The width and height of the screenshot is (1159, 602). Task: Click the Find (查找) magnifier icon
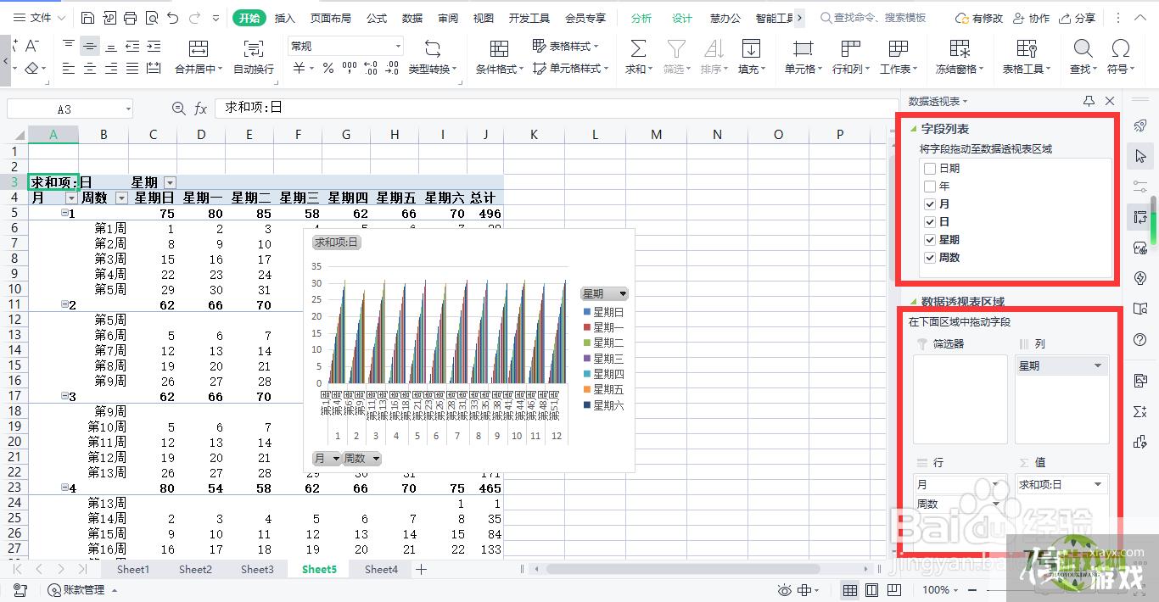pyautogui.click(x=1083, y=48)
